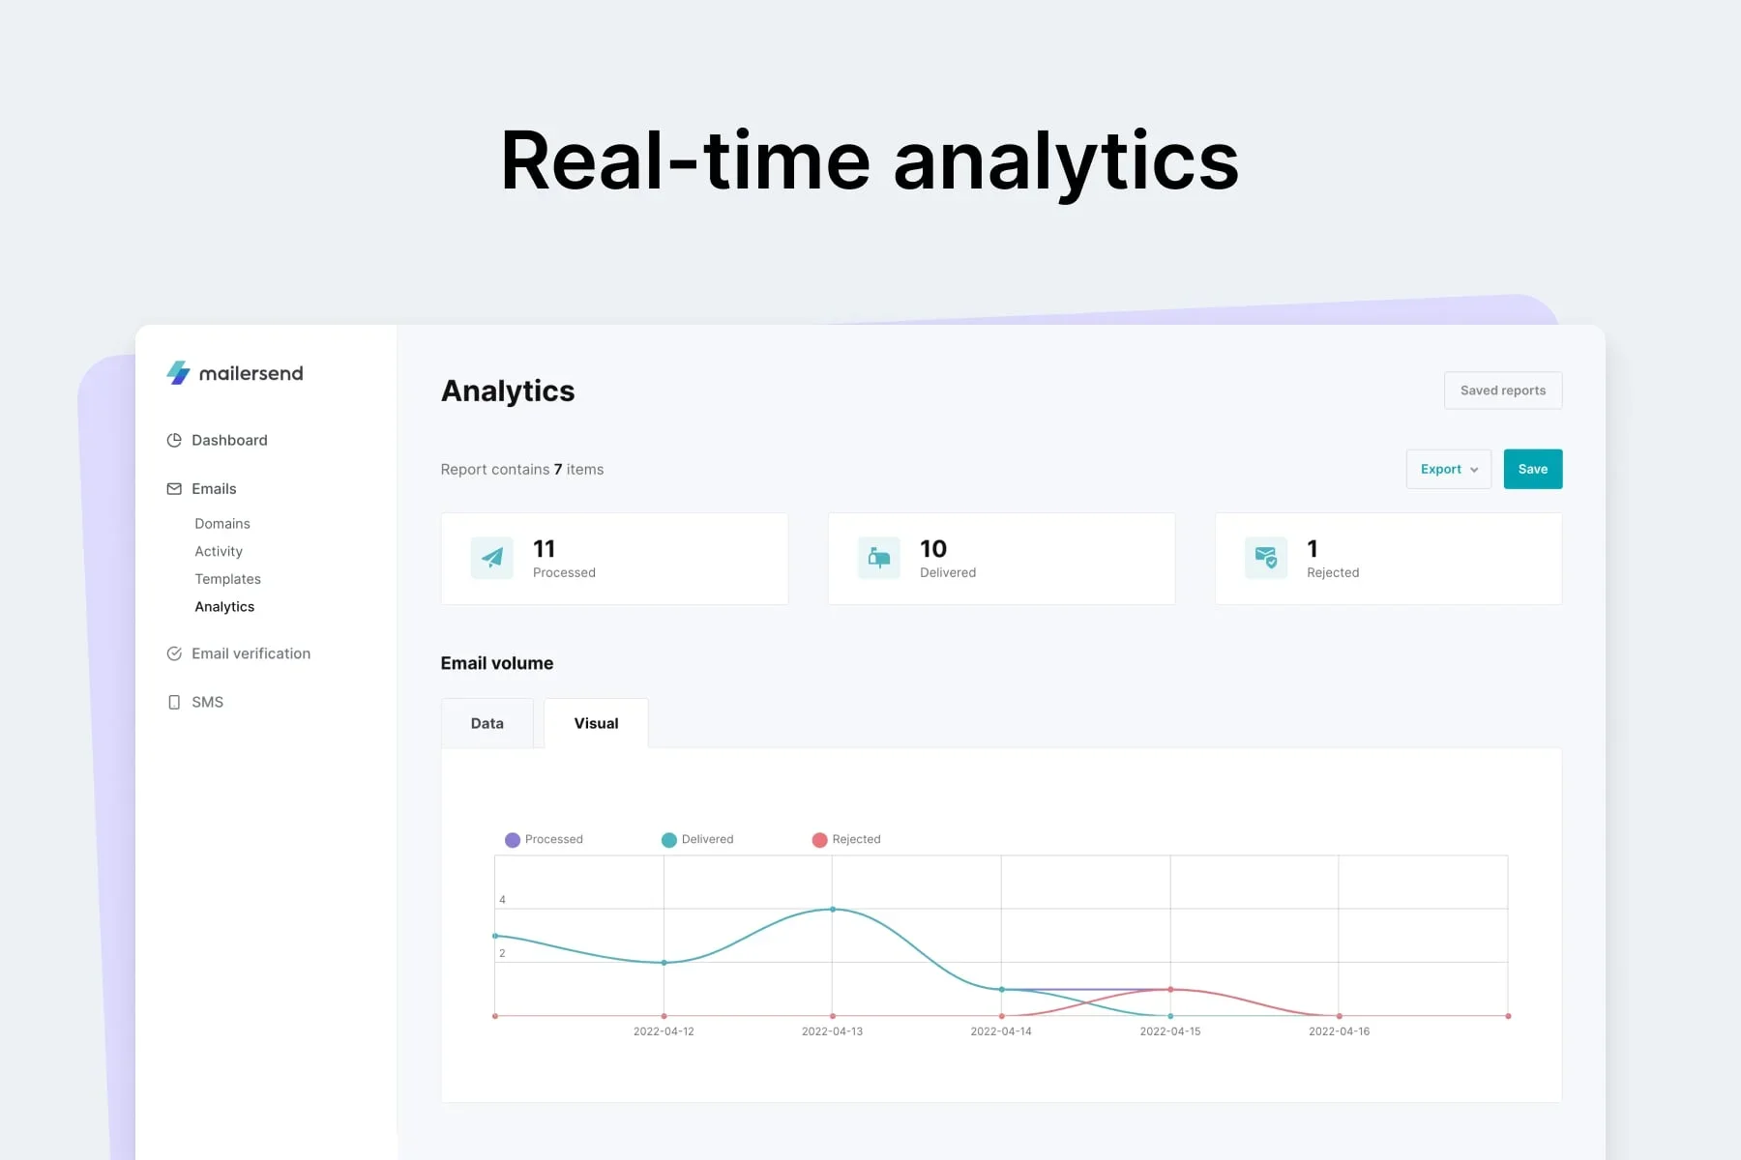The image size is (1741, 1160).
Task: Click the 2022-04-12 axis label
Action: coord(664,1031)
